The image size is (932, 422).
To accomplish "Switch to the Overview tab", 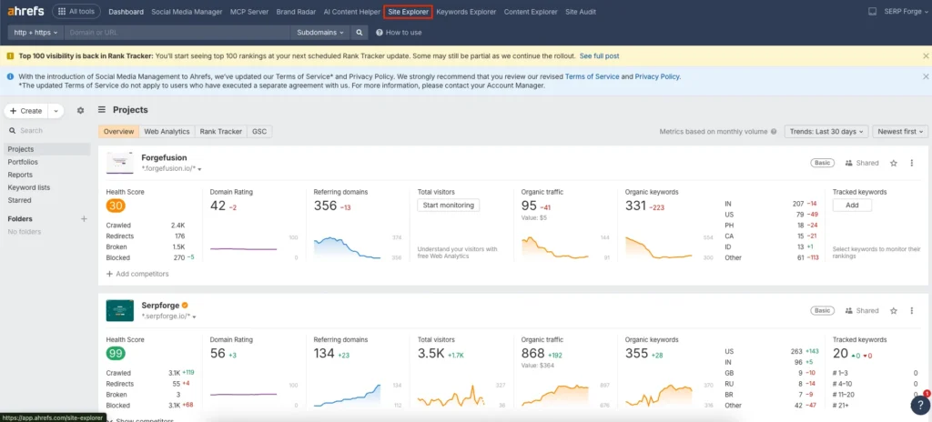I will tap(119, 131).
